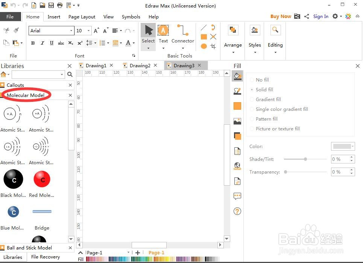Open the font size dropdown
Viewport: 363px width, 263px height.
coord(88,30)
